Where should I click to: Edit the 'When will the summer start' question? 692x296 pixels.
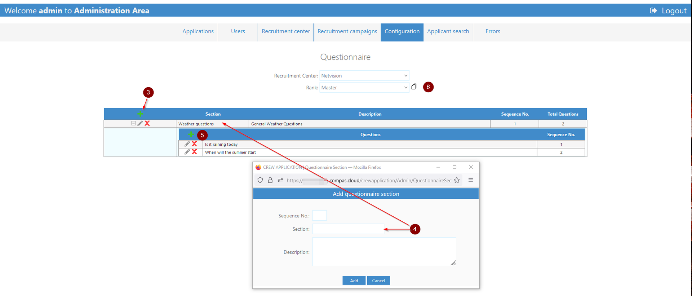[187, 152]
